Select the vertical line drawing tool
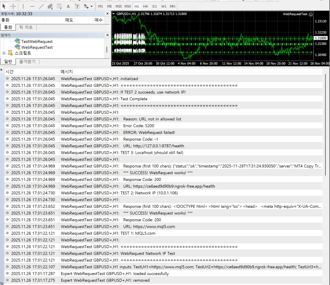This screenshot has width=330, height=285. click(23, 6)
